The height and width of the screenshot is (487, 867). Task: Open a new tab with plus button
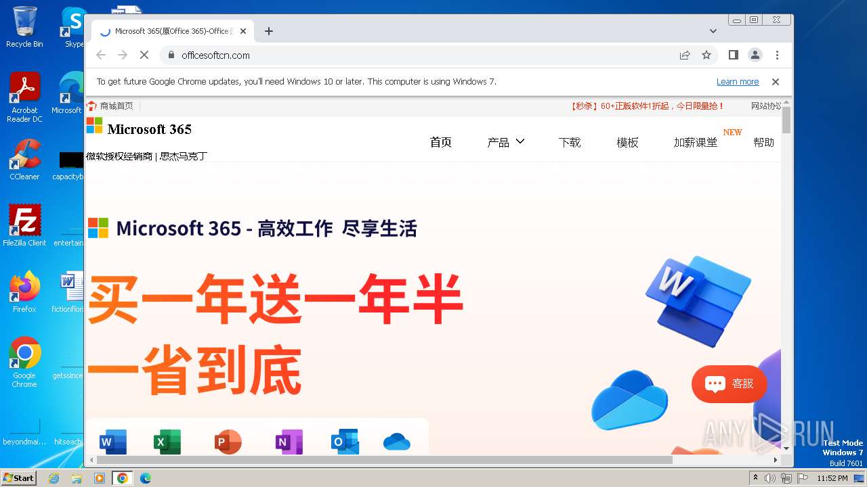[269, 31]
